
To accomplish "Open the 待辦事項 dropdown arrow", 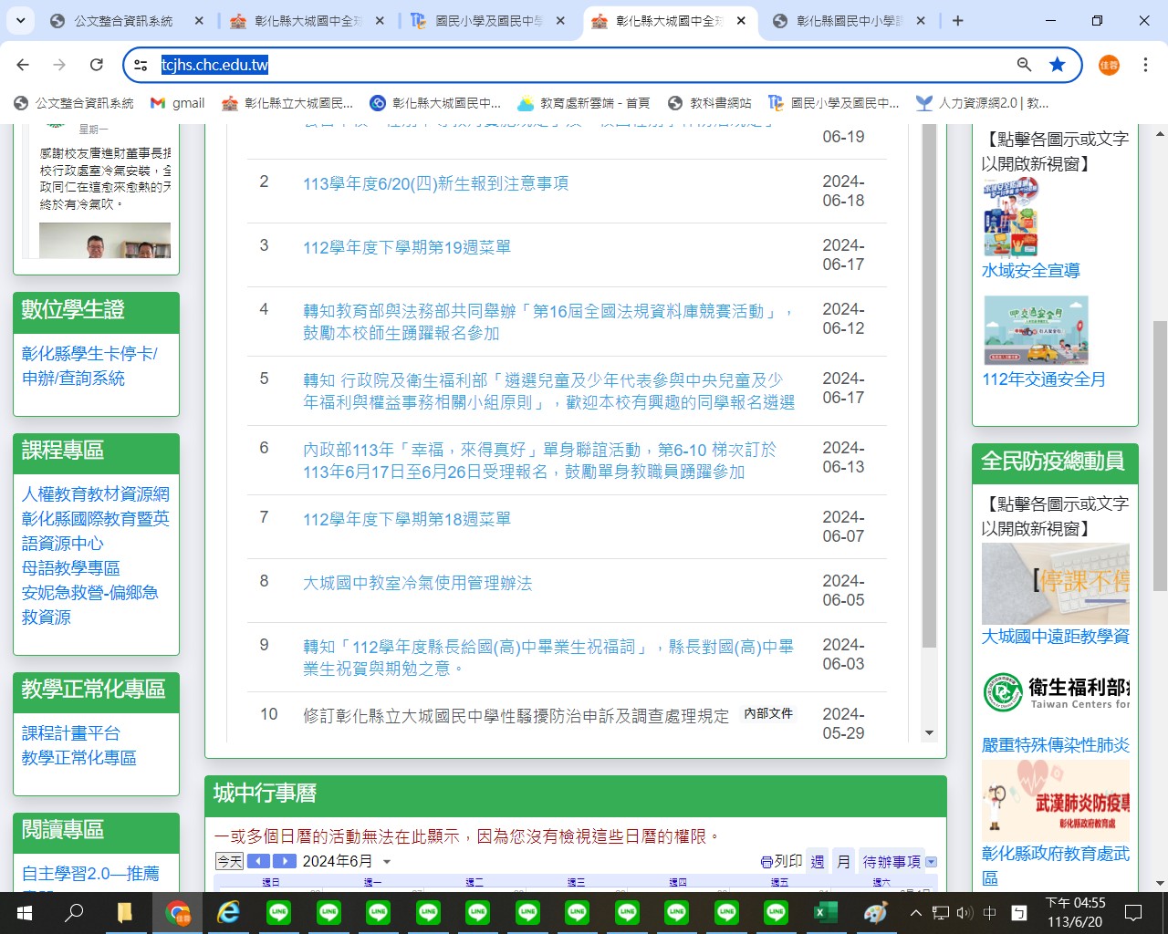I will point(930,861).
